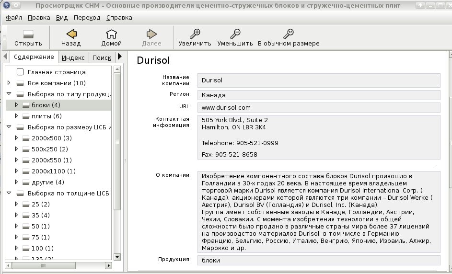This screenshot has width=452, height=274.
Task: Expand the Все компании (10) node
Action: (x=9, y=83)
